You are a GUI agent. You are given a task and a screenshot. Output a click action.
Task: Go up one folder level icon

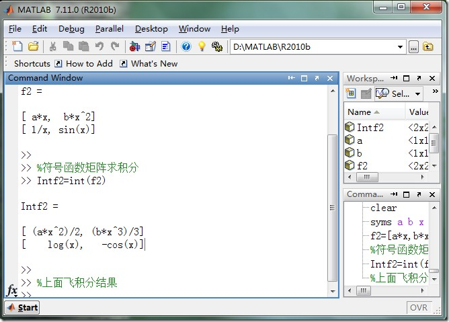427,46
